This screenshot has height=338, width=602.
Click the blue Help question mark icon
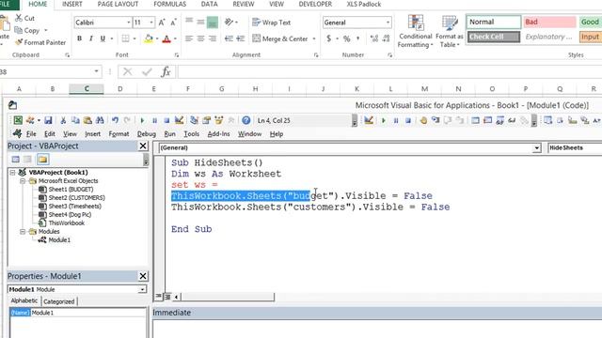point(246,120)
